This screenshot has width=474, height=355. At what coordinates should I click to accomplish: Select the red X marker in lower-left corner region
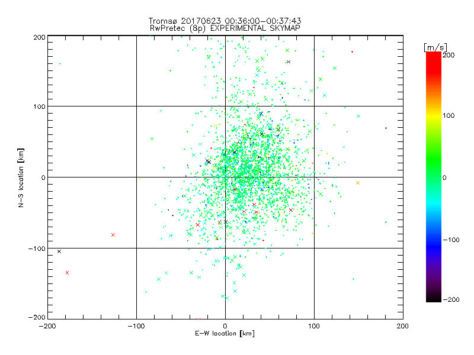coord(67,273)
